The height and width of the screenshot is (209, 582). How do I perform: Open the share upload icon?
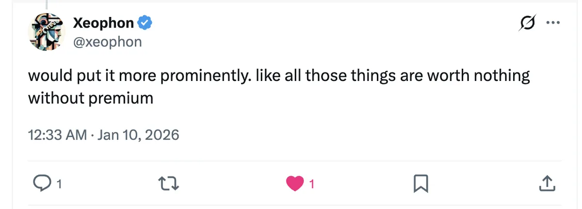click(547, 183)
